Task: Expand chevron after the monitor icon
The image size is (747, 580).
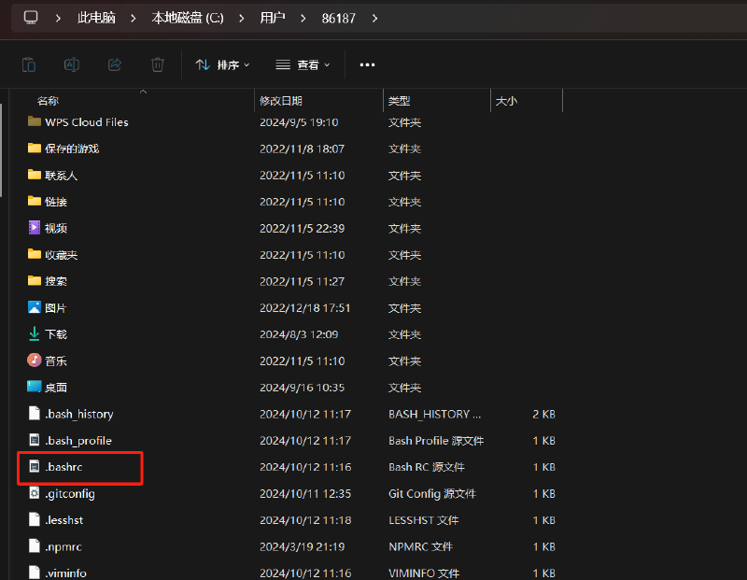Action: [58, 18]
